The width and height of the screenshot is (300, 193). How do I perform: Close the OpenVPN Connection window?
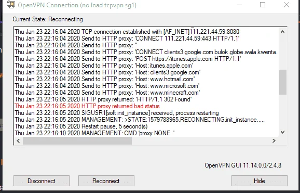point(287,5)
